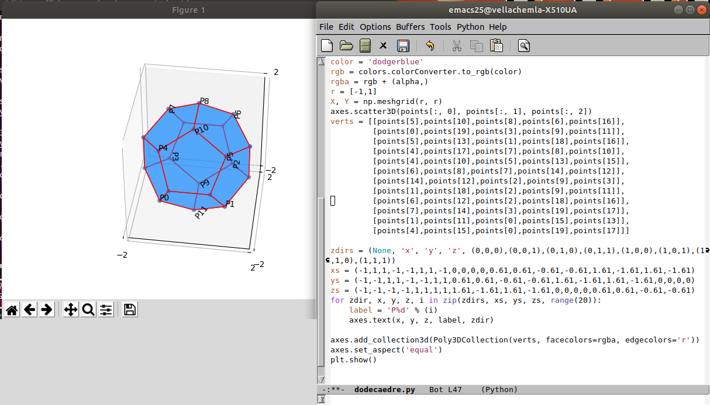
Task: Create a new file in Emacs toolbar
Action: 328,46
